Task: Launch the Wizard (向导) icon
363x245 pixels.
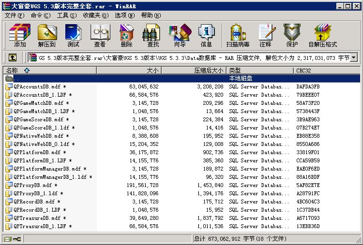Action: tap(180, 35)
